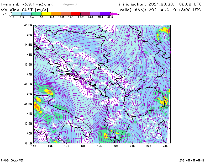Click the magenta arrow end of the legend

(x=115, y=14)
